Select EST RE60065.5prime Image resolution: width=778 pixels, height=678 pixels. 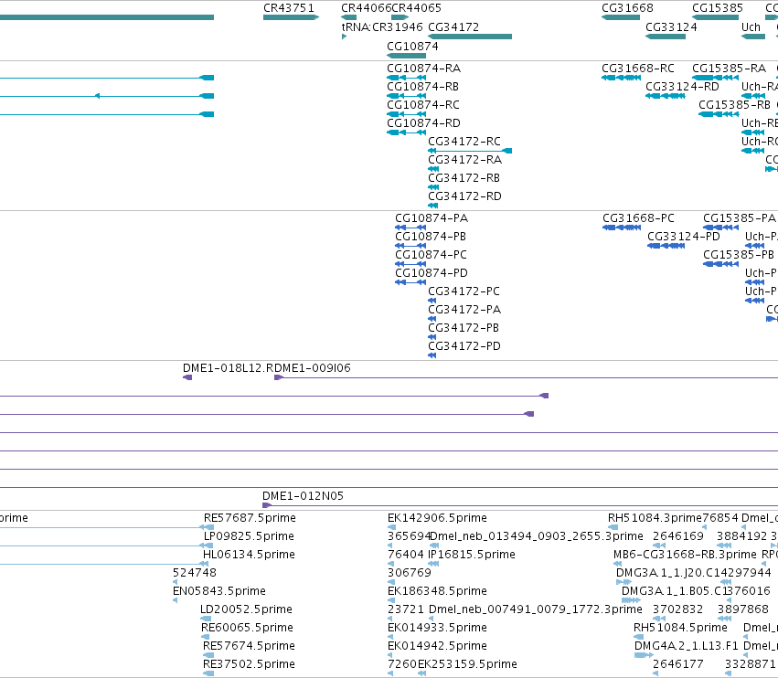pos(247,628)
